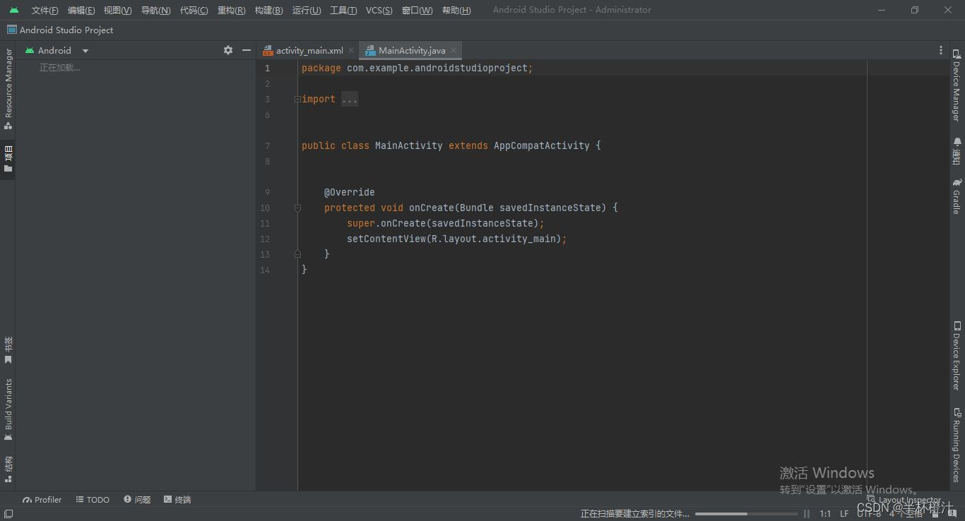965x521 pixels.
Task: Click the tool window quick-access icon in status bar corner
Action: pos(8,514)
